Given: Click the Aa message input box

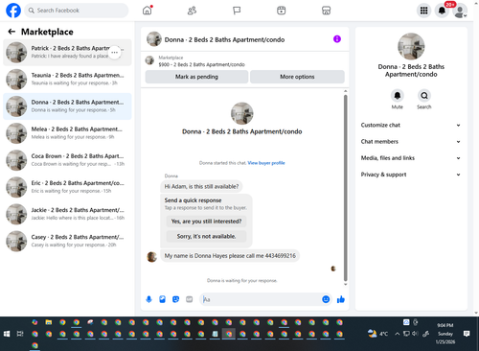Looking at the screenshot, I should 261,299.
